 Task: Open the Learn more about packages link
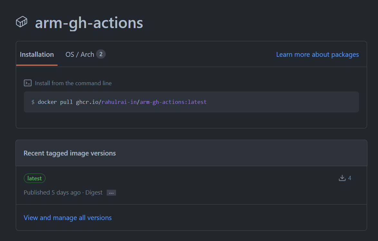pos(317,55)
